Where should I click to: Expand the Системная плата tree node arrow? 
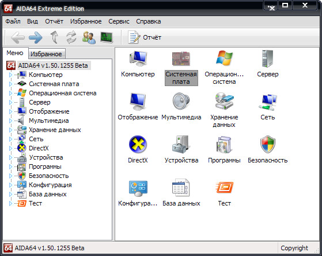click(10, 84)
